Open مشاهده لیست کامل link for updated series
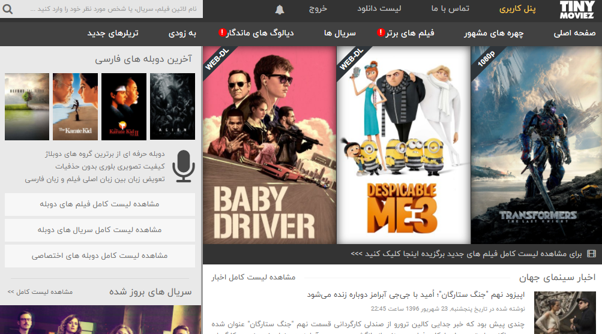This screenshot has width=602, height=334. pos(40,292)
